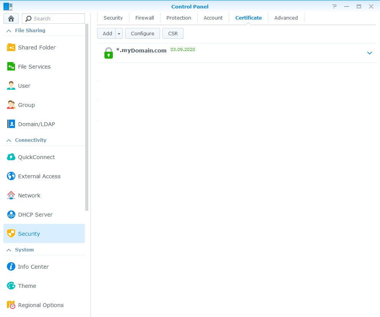Collapse the System section
The height and width of the screenshot is (317, 380).
click(x=9, y=250)
